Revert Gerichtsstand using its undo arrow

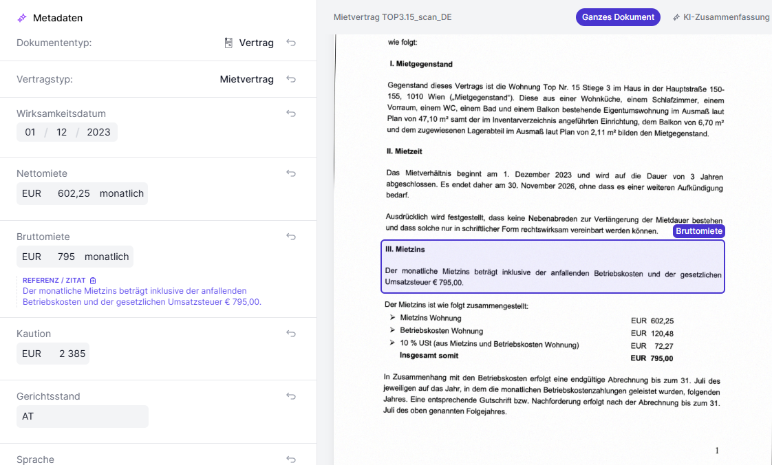[291, 396]
